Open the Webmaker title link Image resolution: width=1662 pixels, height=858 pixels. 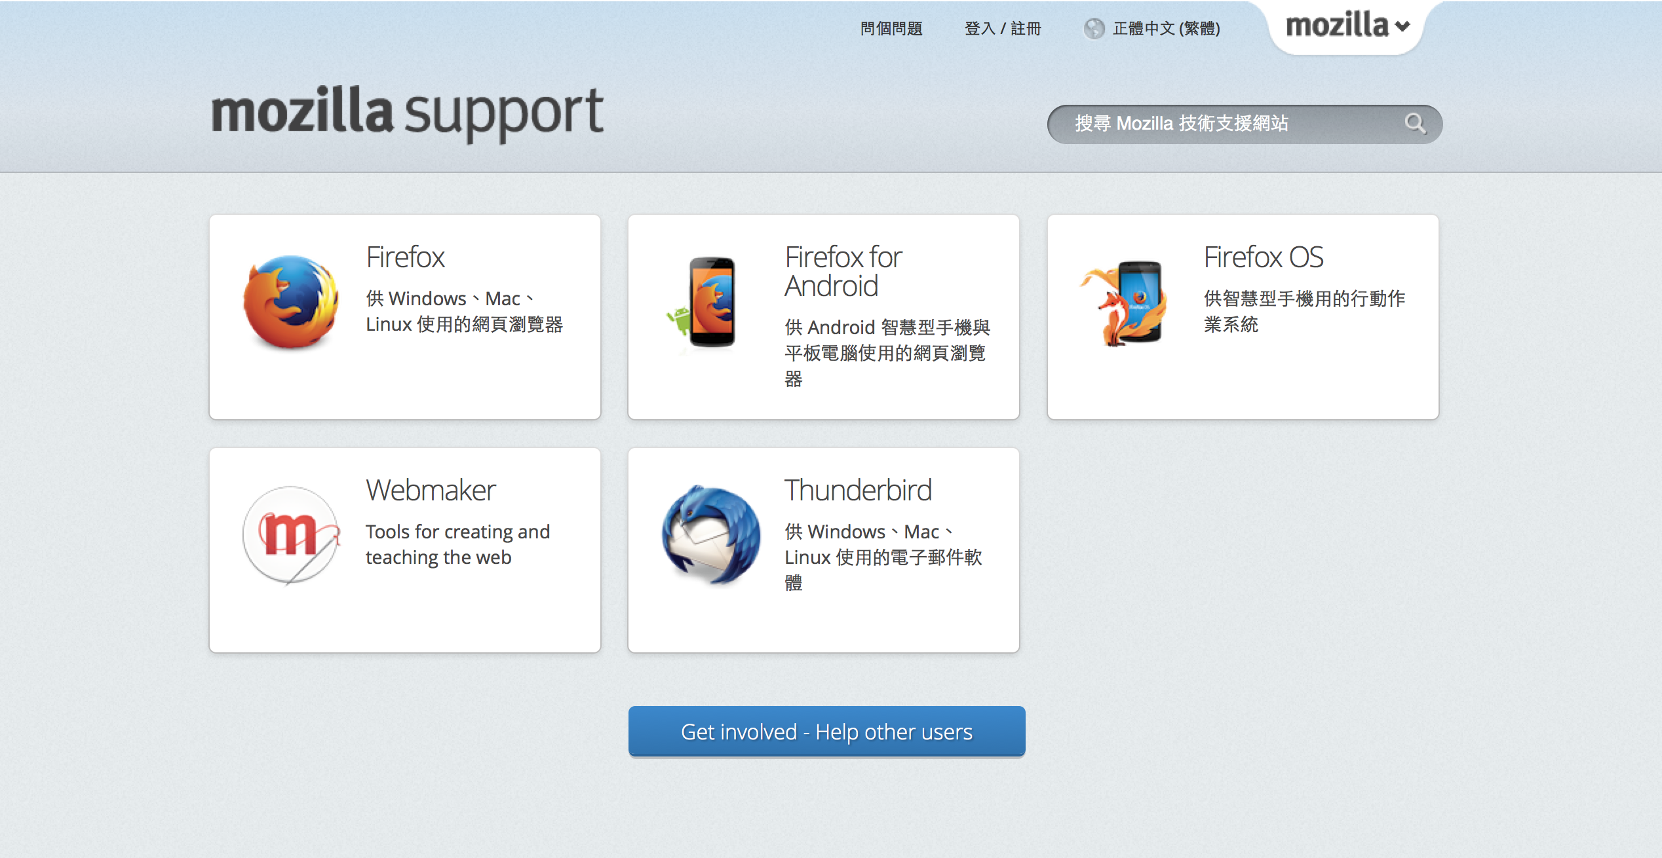point(431,490)
